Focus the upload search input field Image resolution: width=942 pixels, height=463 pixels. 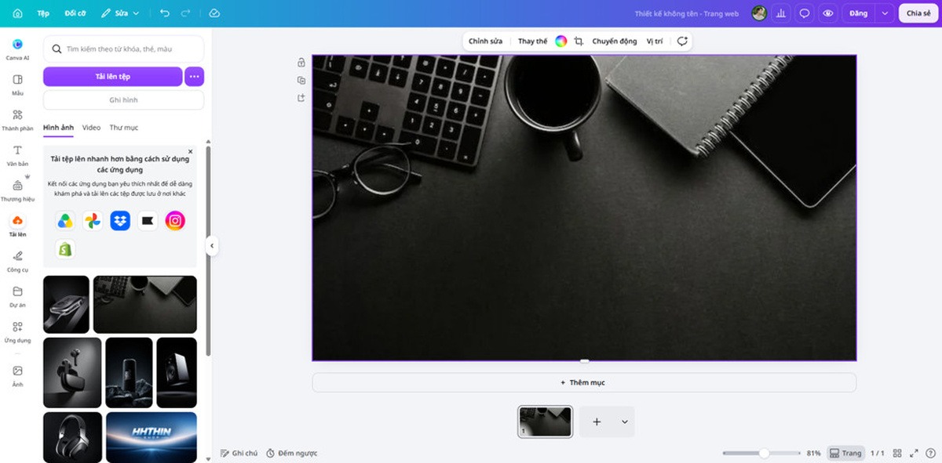click(123, 49)
